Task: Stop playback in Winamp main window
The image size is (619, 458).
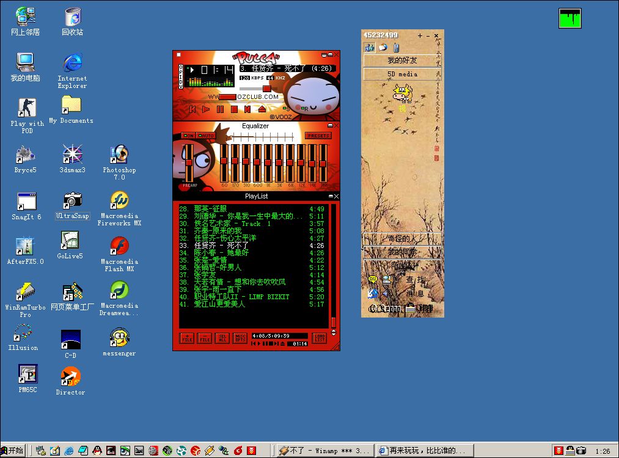Action: pos(234,109)
